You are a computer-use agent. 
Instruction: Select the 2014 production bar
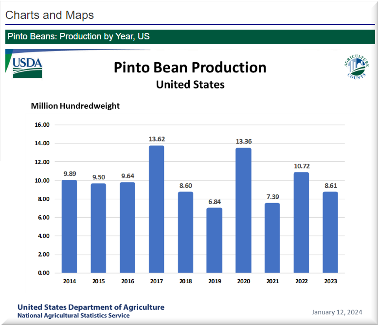tap(69, 226)
